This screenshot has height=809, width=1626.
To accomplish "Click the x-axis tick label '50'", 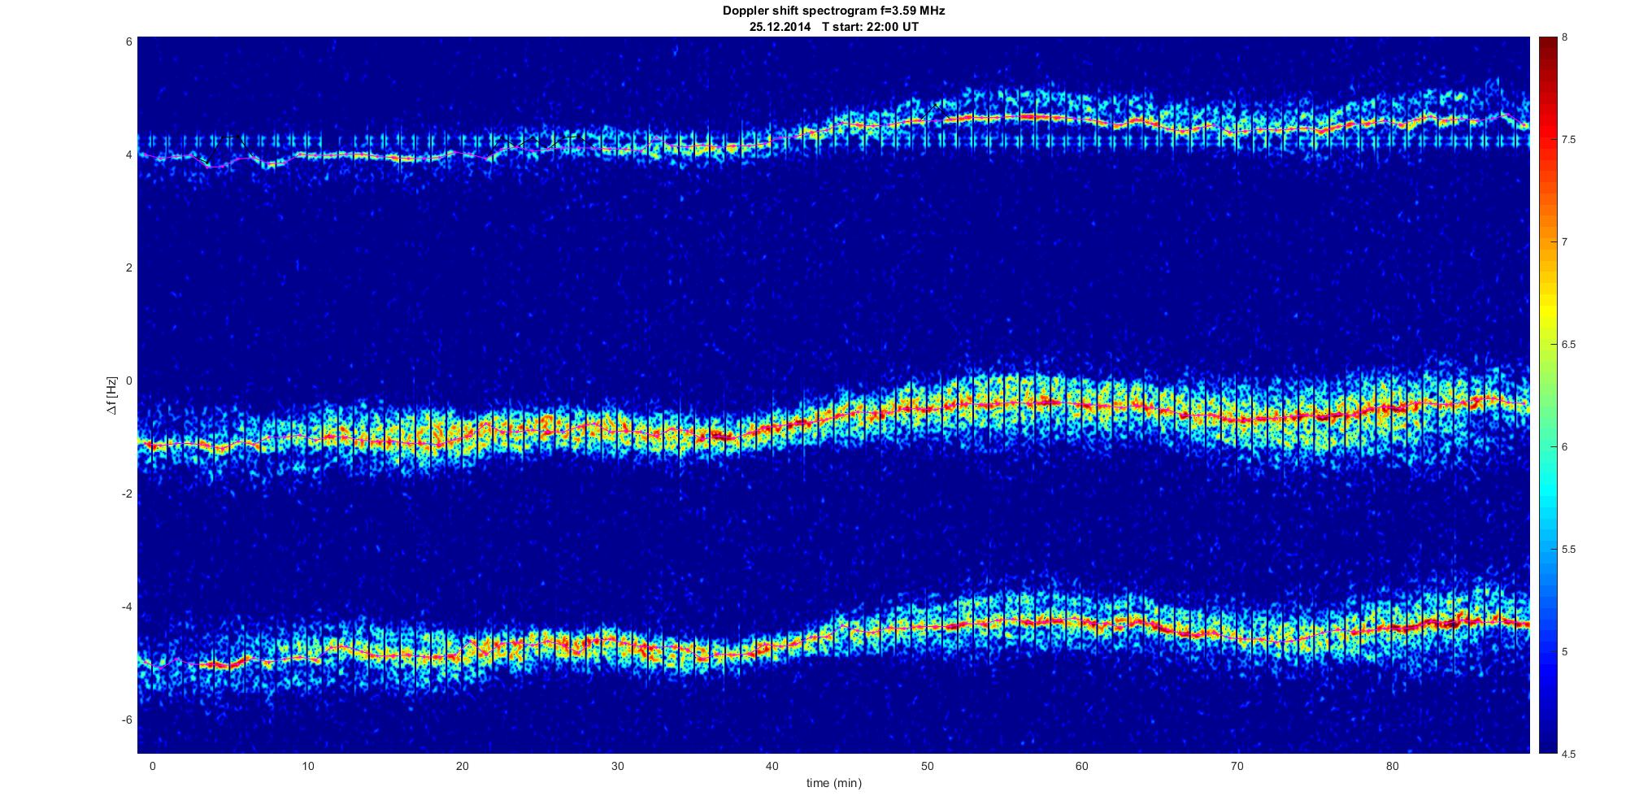I will coord(927,766).
